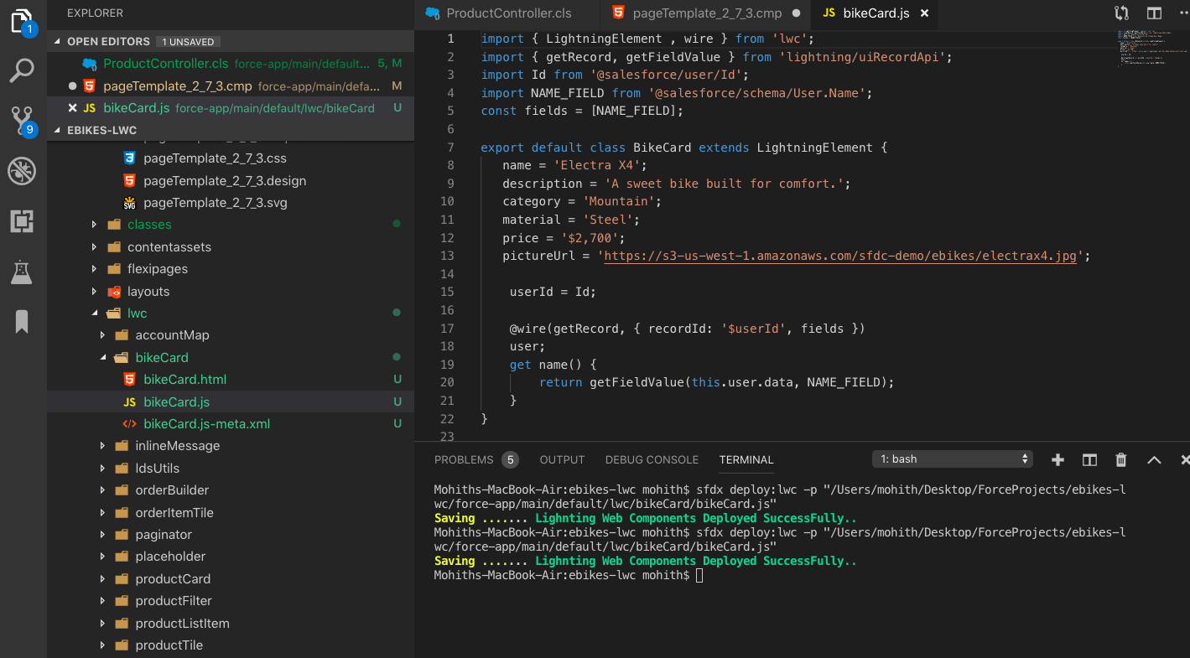This screenshot has width=1190, height=658.
Task: Expand the classes folder
Action: coord(96,225)
